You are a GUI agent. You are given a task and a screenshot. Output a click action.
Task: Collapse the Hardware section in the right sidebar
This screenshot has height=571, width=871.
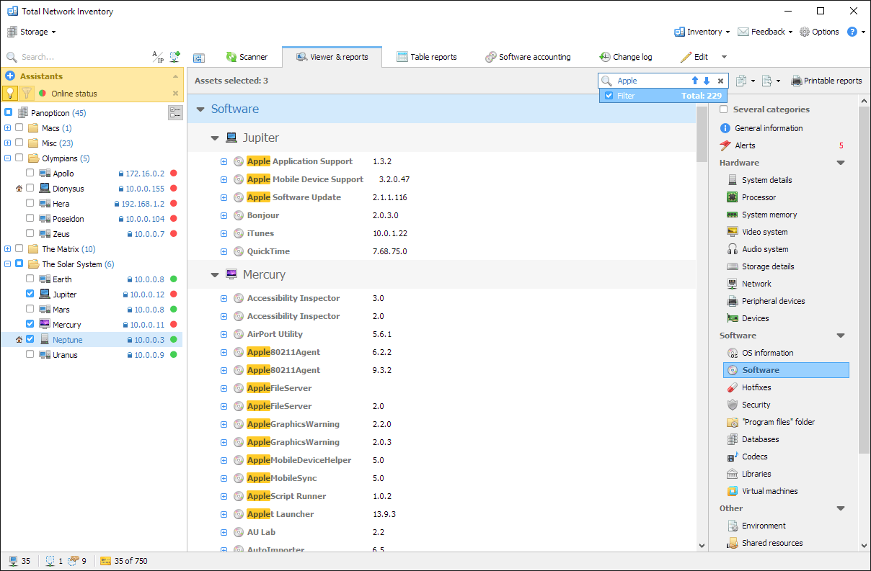pos(841,162)
